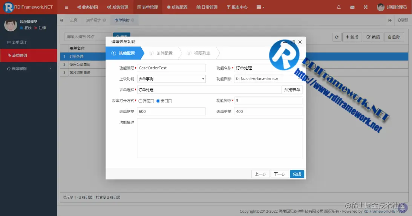Click the 编辑 button

point(373,37)
